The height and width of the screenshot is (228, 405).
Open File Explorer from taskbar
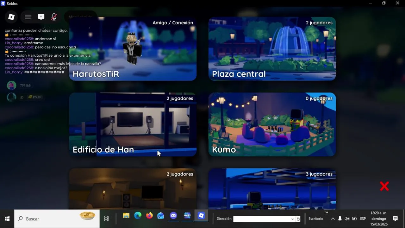tap(126, 216)
